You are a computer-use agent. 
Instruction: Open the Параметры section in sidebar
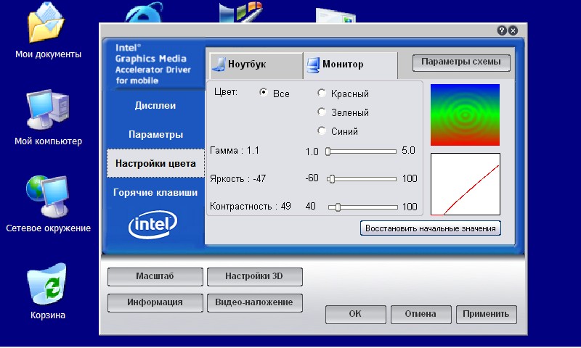pos(155,135)
